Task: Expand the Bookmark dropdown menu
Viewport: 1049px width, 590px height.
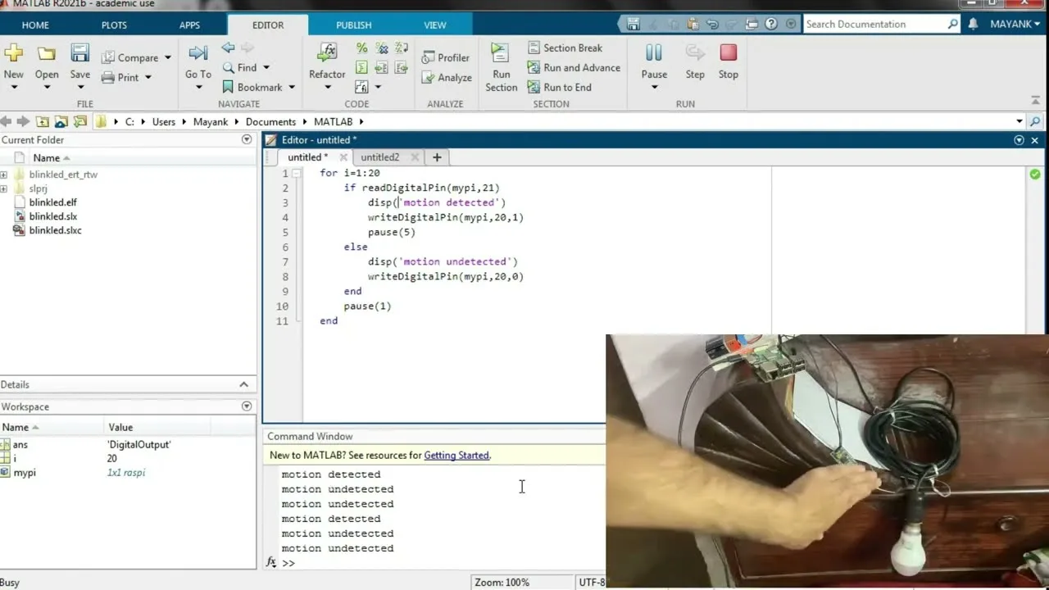Action: [x=289, y=88]
